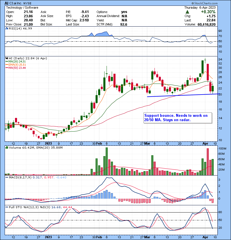The image size is (231, 240).
Task: Click the MACD(8,17,9) indicator label
Action: tap(20, 178)
